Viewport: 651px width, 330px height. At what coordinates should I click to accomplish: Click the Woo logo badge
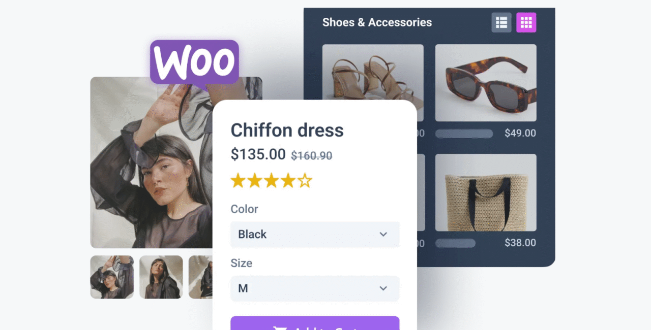194,63
